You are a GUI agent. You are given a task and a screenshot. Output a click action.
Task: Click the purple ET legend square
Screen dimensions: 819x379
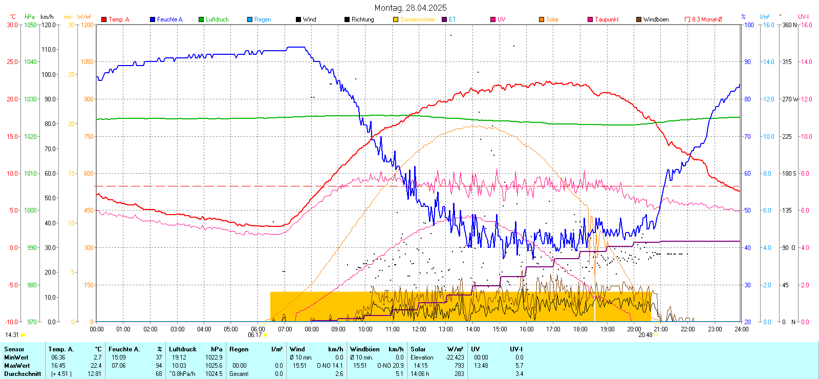[x=444, y=19]
